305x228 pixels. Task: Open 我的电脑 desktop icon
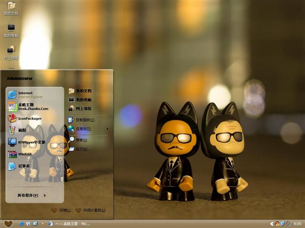coord(11,31)
